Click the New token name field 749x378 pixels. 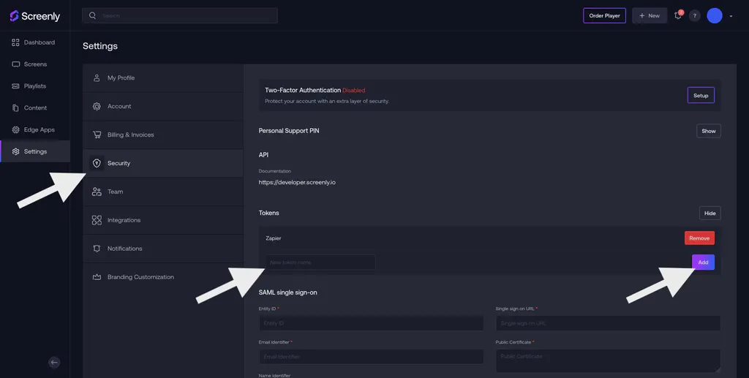tap(320, 262)
